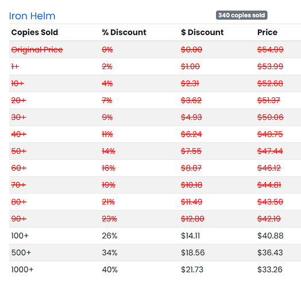Screen dimensions: 301x288
Task: Click the 500+ copies tier label
Action: pos(21,253)
